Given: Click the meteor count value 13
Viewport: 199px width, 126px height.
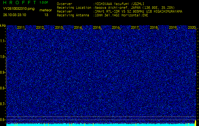Looking at the screenshot, I should point(46,15).
